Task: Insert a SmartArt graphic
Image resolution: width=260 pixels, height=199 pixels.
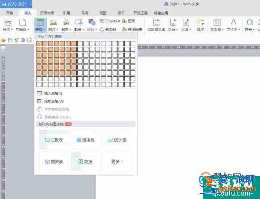Action: tap(110, 21)
